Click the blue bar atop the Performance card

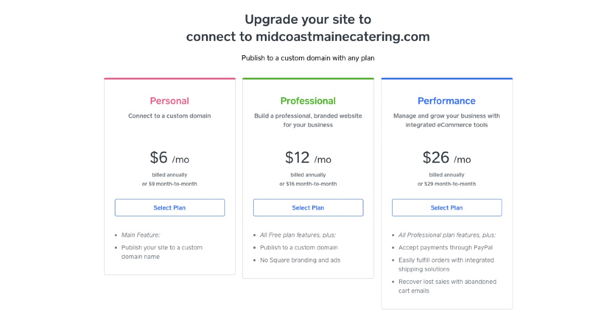click(446, 78)
